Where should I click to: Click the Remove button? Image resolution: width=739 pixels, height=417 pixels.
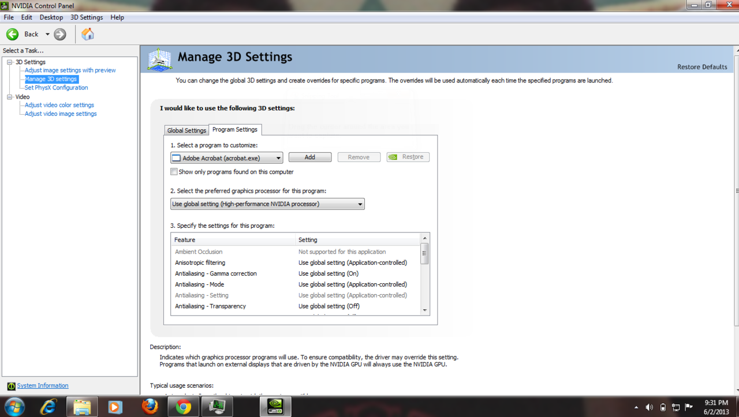359,157
